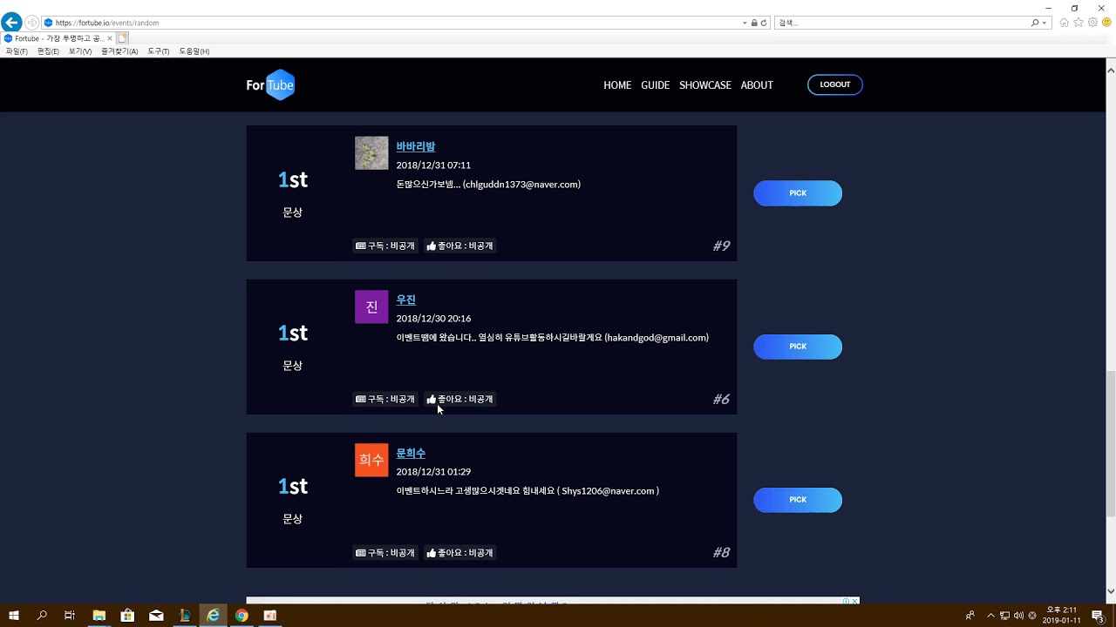1116x627 pixels.
Task: Open browser Home via the house icon
Action: click(x=1064, y=23)
